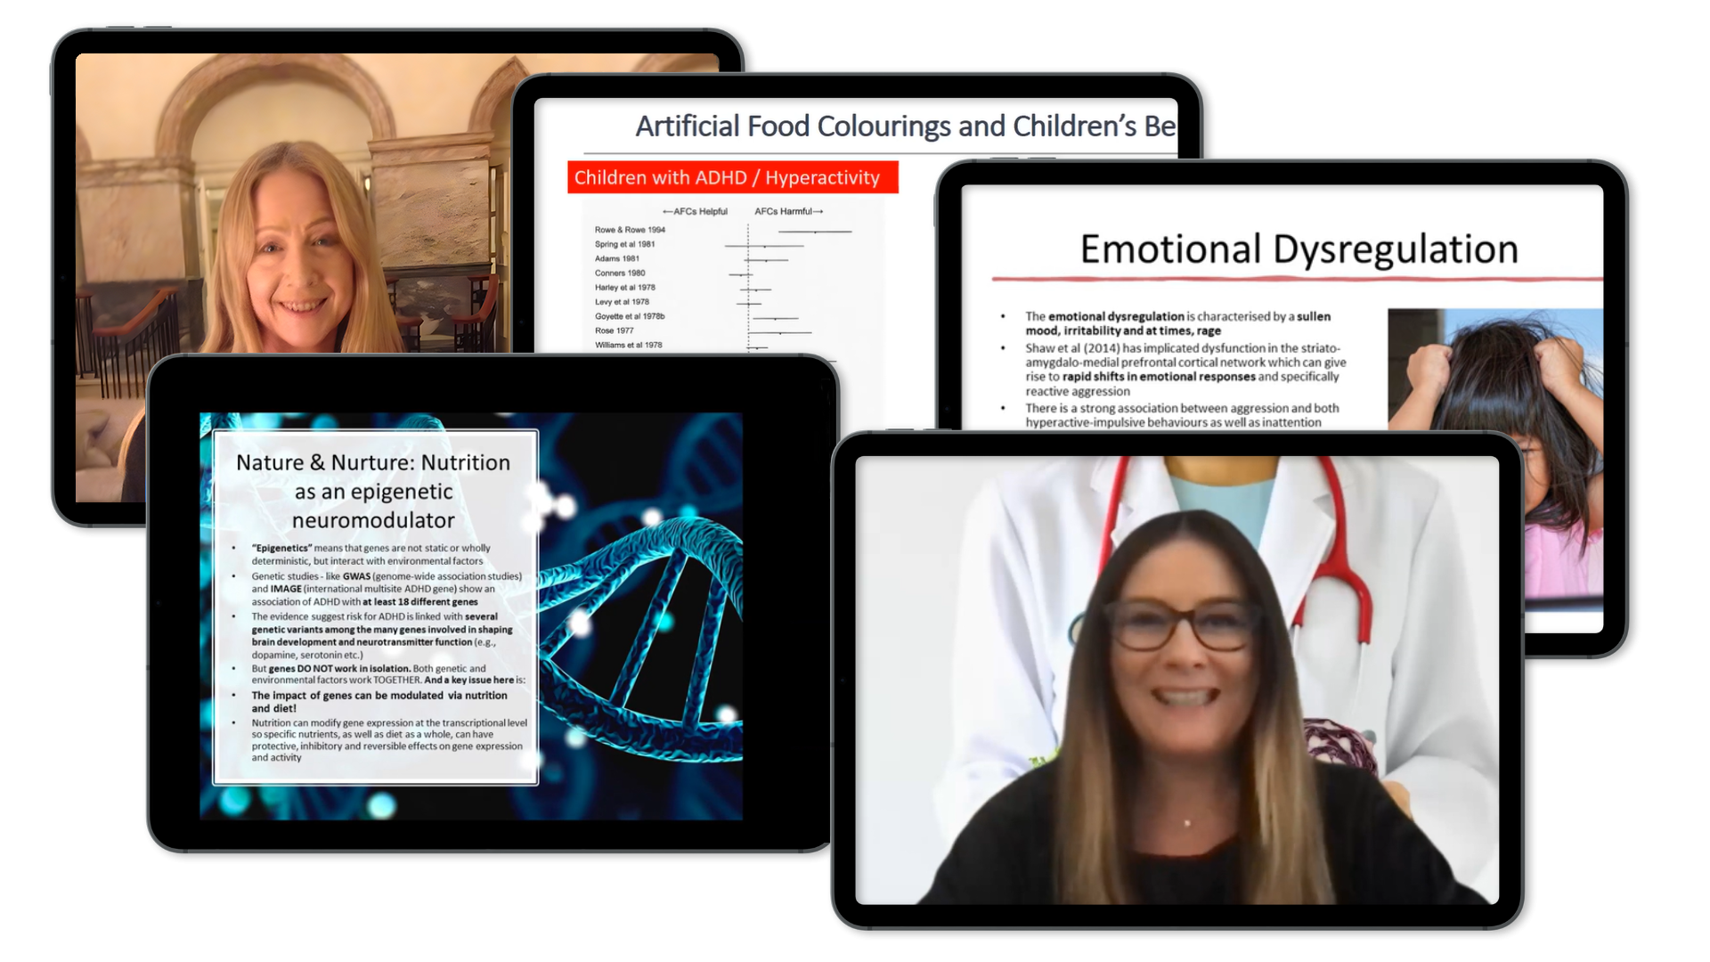Image resolution: width=1710 pixels, height=962 pixels.
Task: Click the Conners 1980 study row
Action: click(x=620, y=273)
